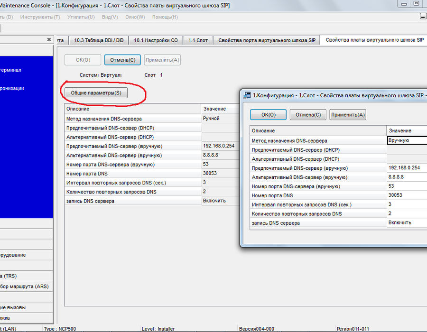This screenshot has width=427, height=332.
Task: Click the Версия004-000 status bar entry
Action: 257,329
